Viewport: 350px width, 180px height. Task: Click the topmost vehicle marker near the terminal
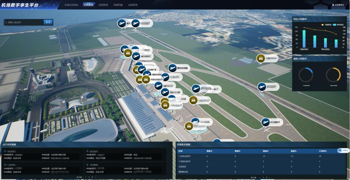[x=128, y=53]
